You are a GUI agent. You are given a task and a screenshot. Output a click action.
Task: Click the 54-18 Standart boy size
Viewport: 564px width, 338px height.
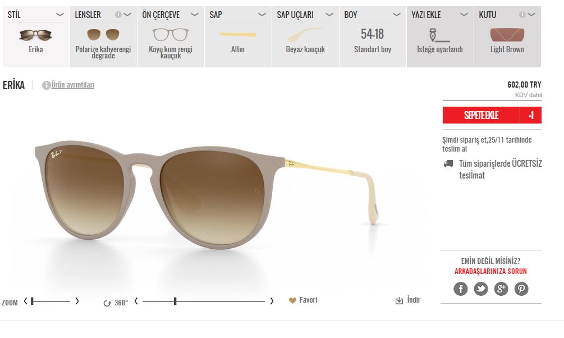pos(373,40)
